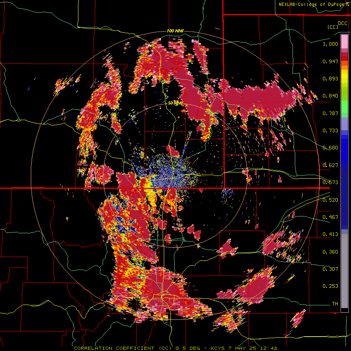Click the CORRELATION COEFFICIENT (CC) caption text
351x351 pixels.
123,348
